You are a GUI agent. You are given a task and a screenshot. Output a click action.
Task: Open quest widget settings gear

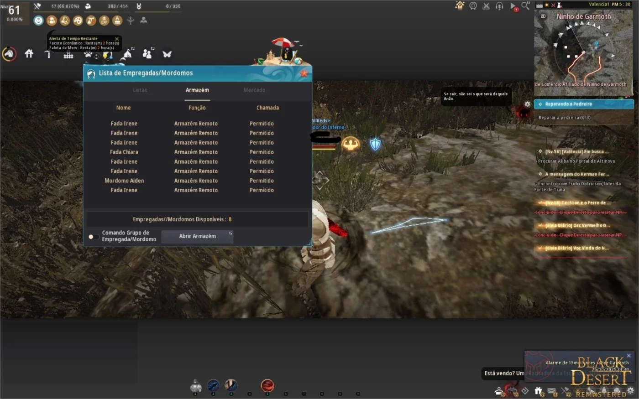(527, 104)
